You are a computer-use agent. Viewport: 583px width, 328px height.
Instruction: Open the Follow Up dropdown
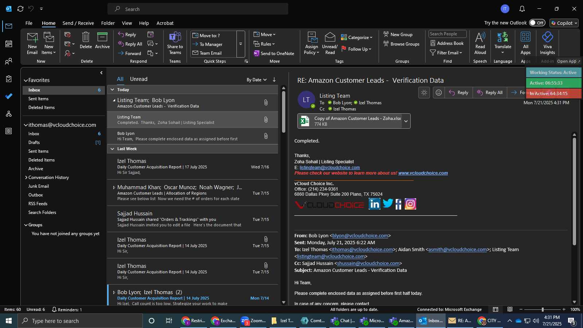tap(356, 49)
